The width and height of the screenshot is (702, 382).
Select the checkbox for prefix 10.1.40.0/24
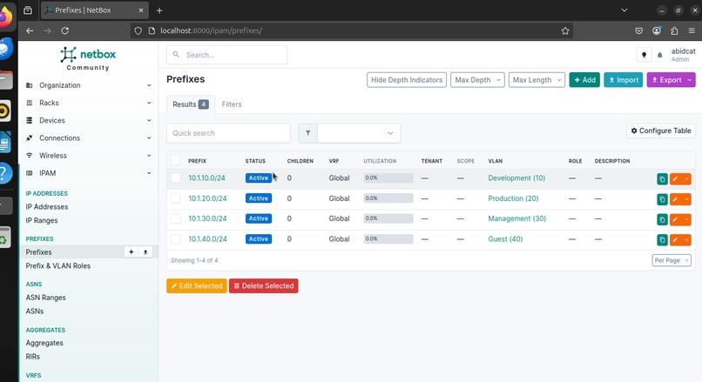pos(176,239)
